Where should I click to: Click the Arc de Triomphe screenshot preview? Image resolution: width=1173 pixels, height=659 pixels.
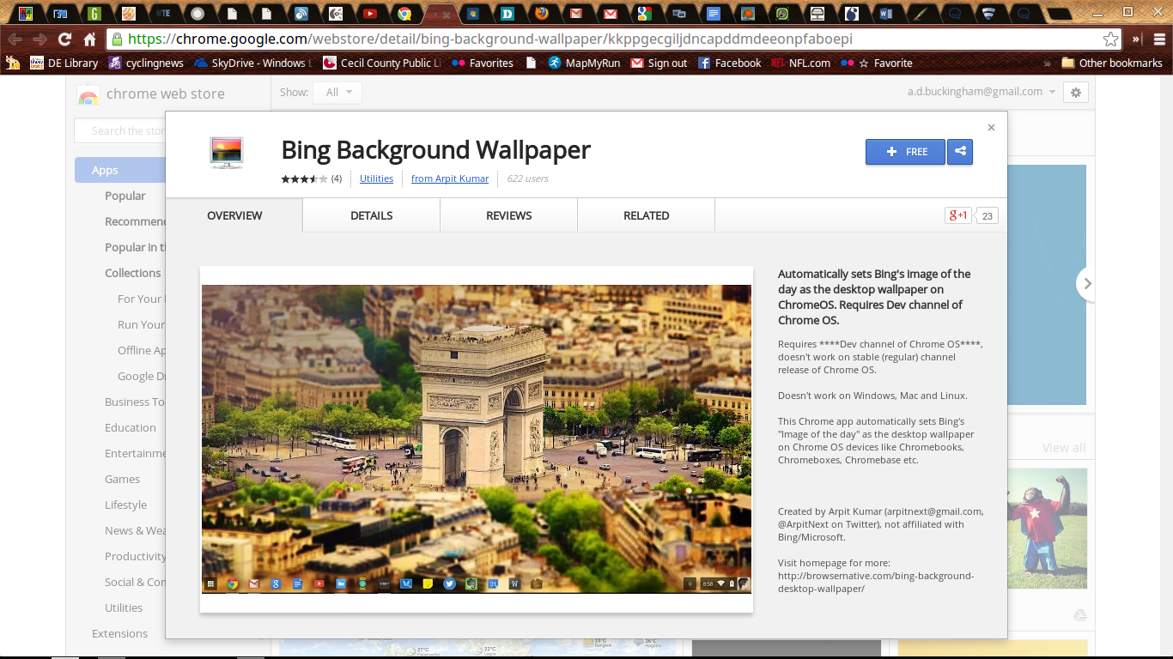pyautogui.click(x=477, y=438)
